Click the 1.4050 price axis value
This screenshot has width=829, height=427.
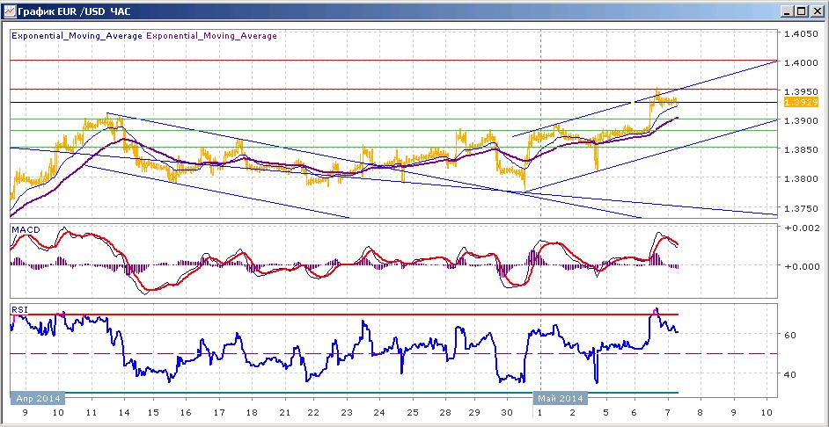tap(803, 33)
